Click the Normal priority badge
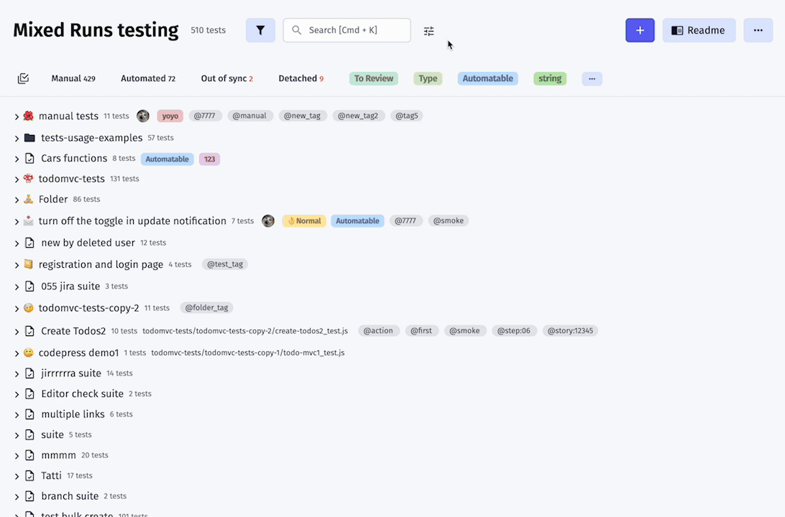 pos(304,221)
